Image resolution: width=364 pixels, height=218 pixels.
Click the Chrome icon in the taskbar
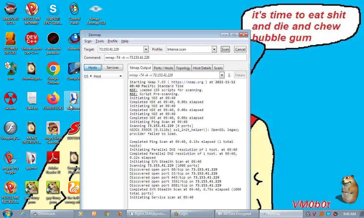[x=107, y=214]
